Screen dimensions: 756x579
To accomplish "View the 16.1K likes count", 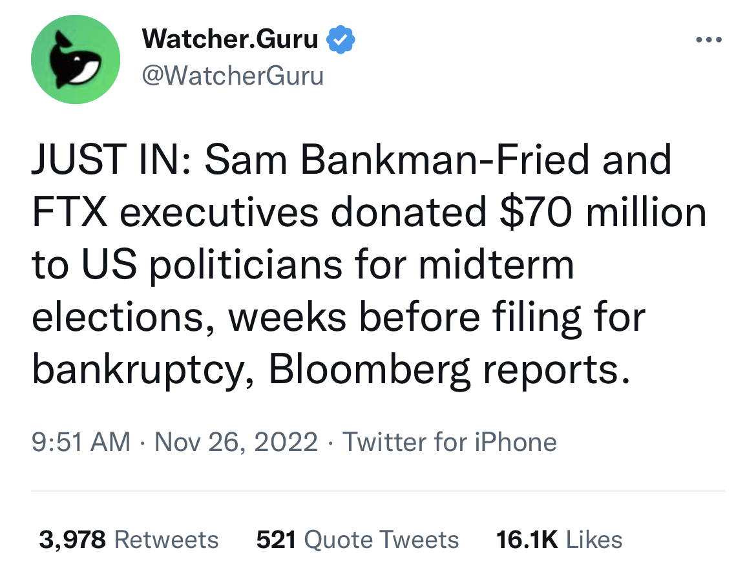I will pos(527,540).
